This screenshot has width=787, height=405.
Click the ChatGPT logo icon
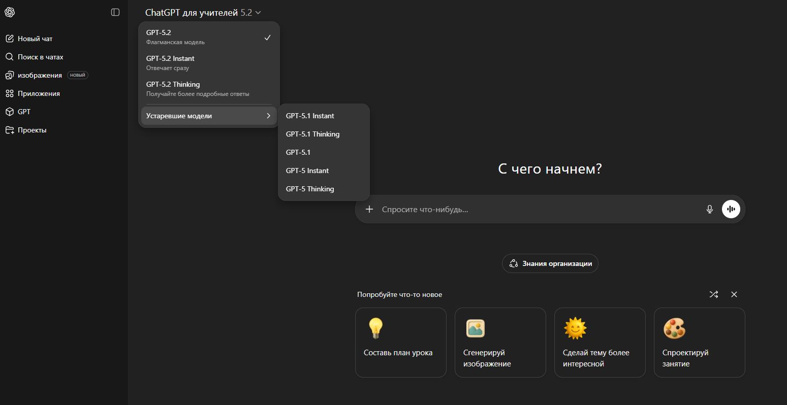10,12
